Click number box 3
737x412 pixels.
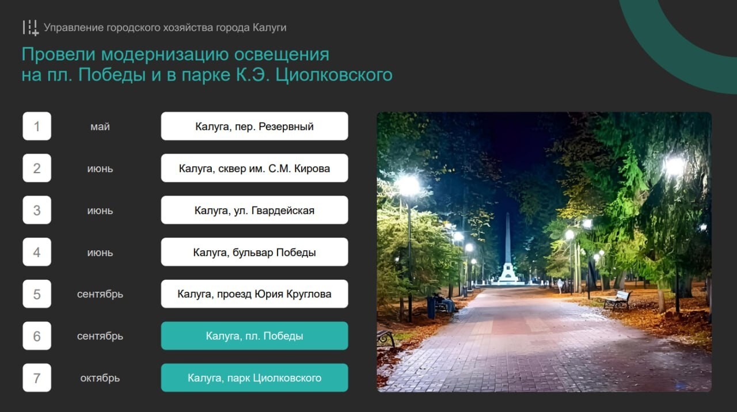(37, 210)
